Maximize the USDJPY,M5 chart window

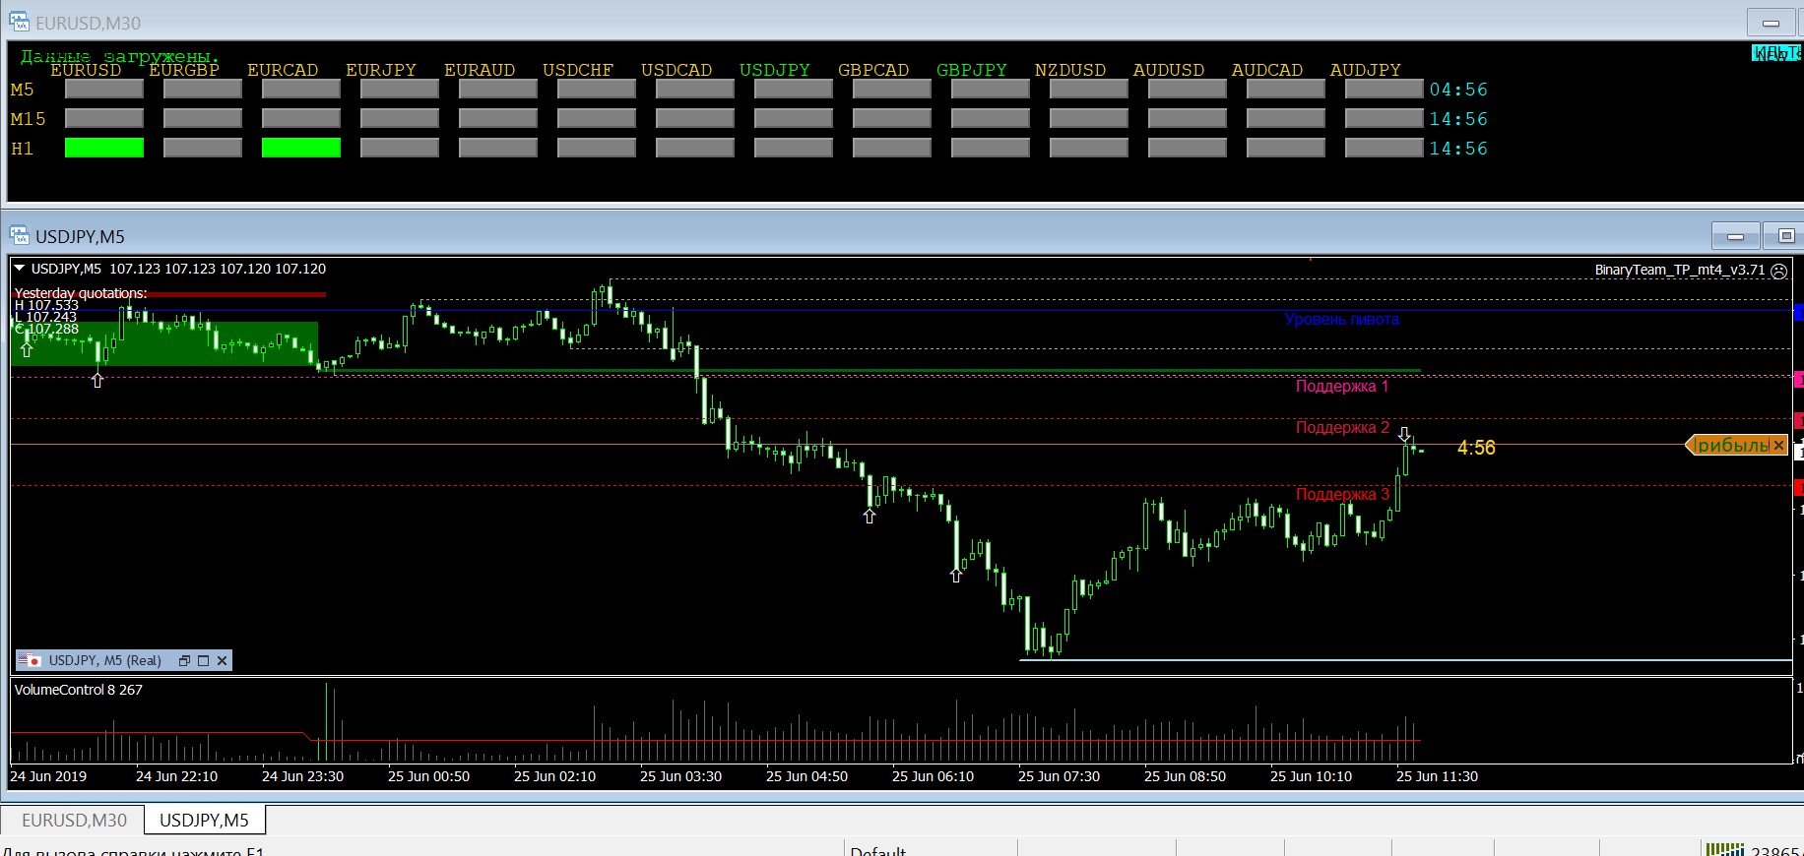click(x=1784, y=236)
